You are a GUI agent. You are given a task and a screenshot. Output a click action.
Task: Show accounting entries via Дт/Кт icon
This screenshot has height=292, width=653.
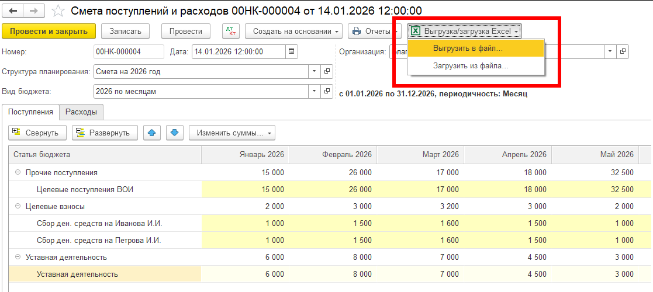[x=230, y=31]
